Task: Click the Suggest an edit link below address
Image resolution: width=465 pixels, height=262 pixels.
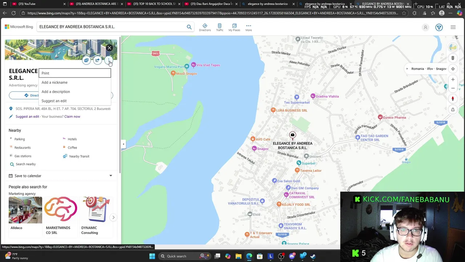Action: (x=27, y=116)
